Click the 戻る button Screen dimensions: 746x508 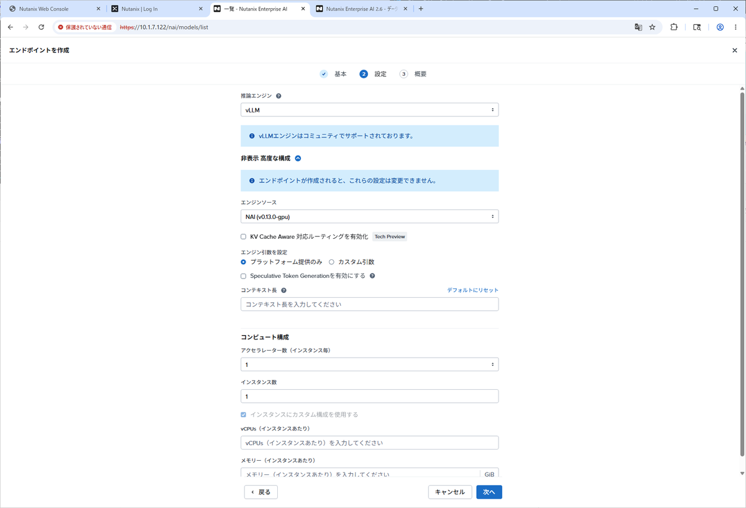pos(261,492)
